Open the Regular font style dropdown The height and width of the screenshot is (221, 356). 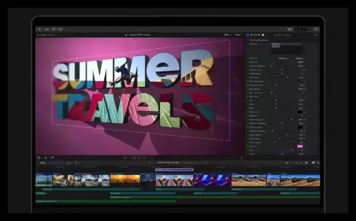[x=300, y=59]
